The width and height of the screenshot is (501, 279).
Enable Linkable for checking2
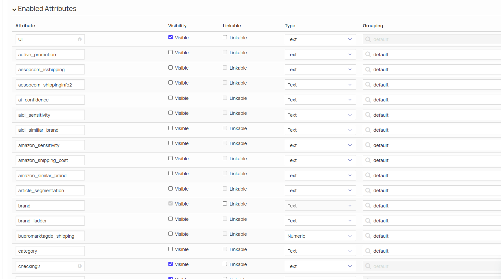225,264
